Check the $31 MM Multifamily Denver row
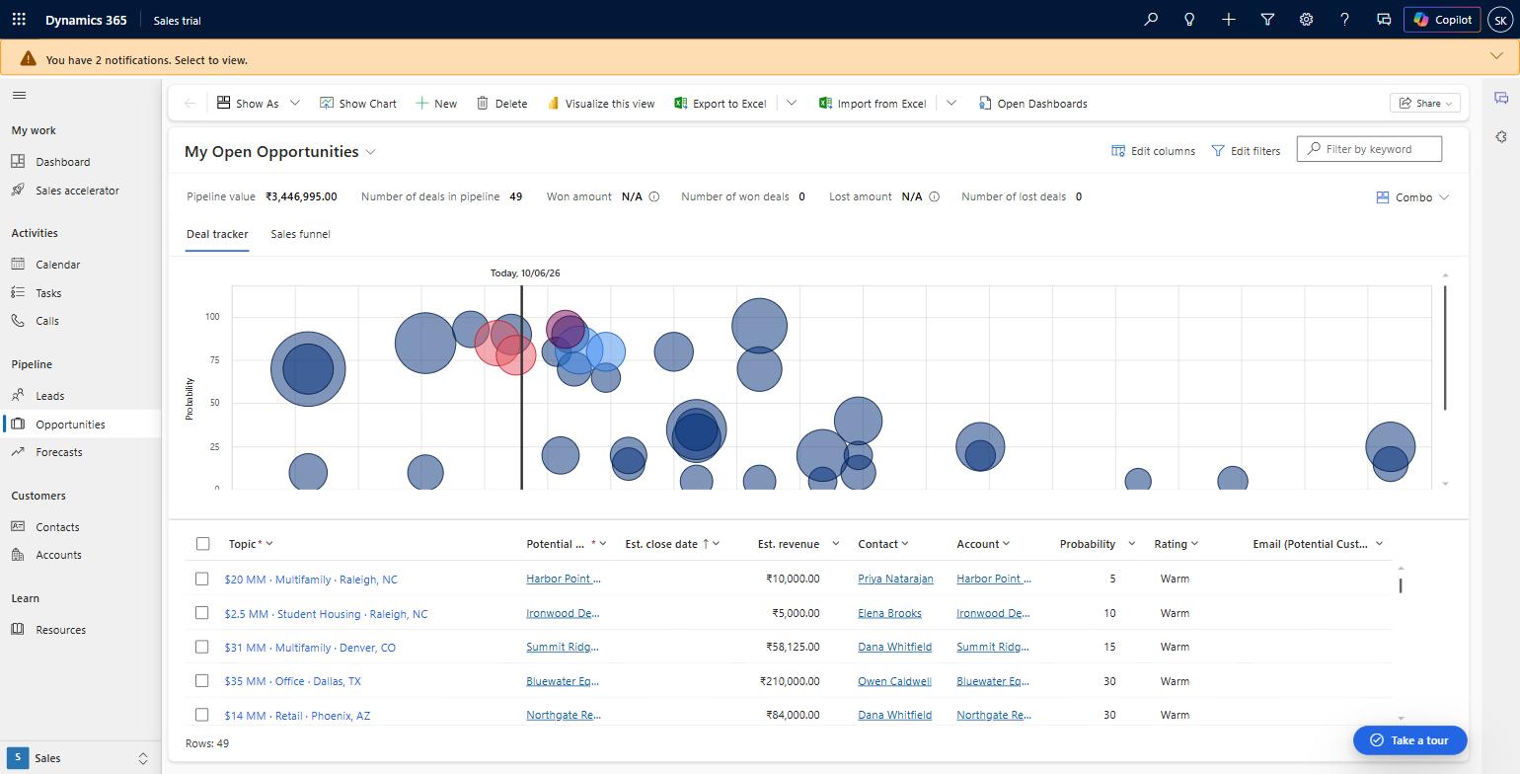This screenshot has width=1520, height=774. (x=201, y=647)
